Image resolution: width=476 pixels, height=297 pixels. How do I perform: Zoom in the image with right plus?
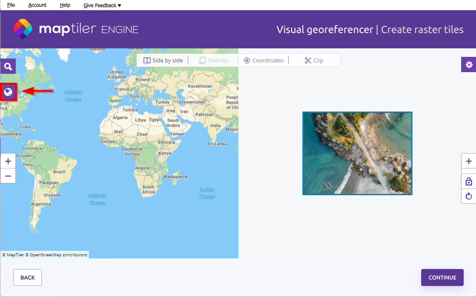coord(469,162)
